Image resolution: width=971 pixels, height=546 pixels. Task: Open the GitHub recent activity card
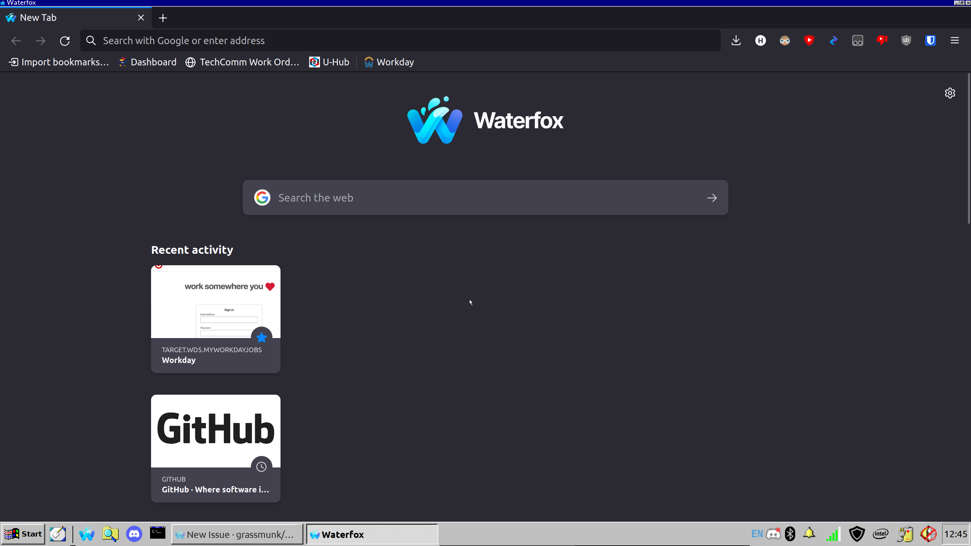pos(216,448)
